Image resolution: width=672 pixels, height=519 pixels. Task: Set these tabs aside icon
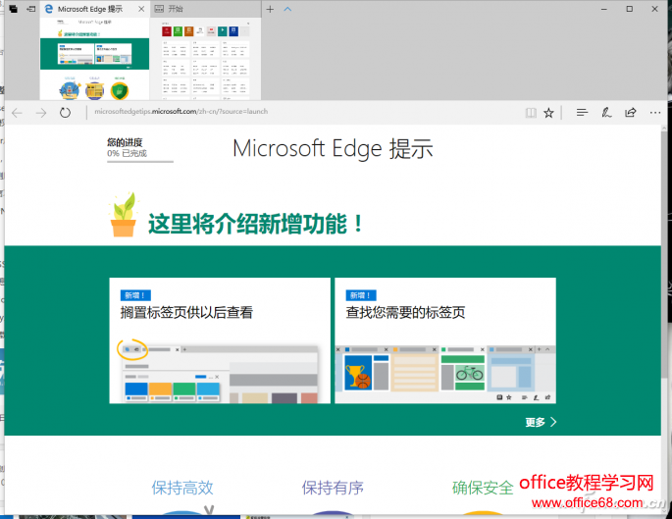point(30,9)
